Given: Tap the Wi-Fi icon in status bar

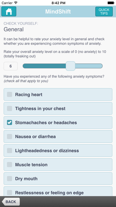Looking at the screenshot, I should 16,3.
